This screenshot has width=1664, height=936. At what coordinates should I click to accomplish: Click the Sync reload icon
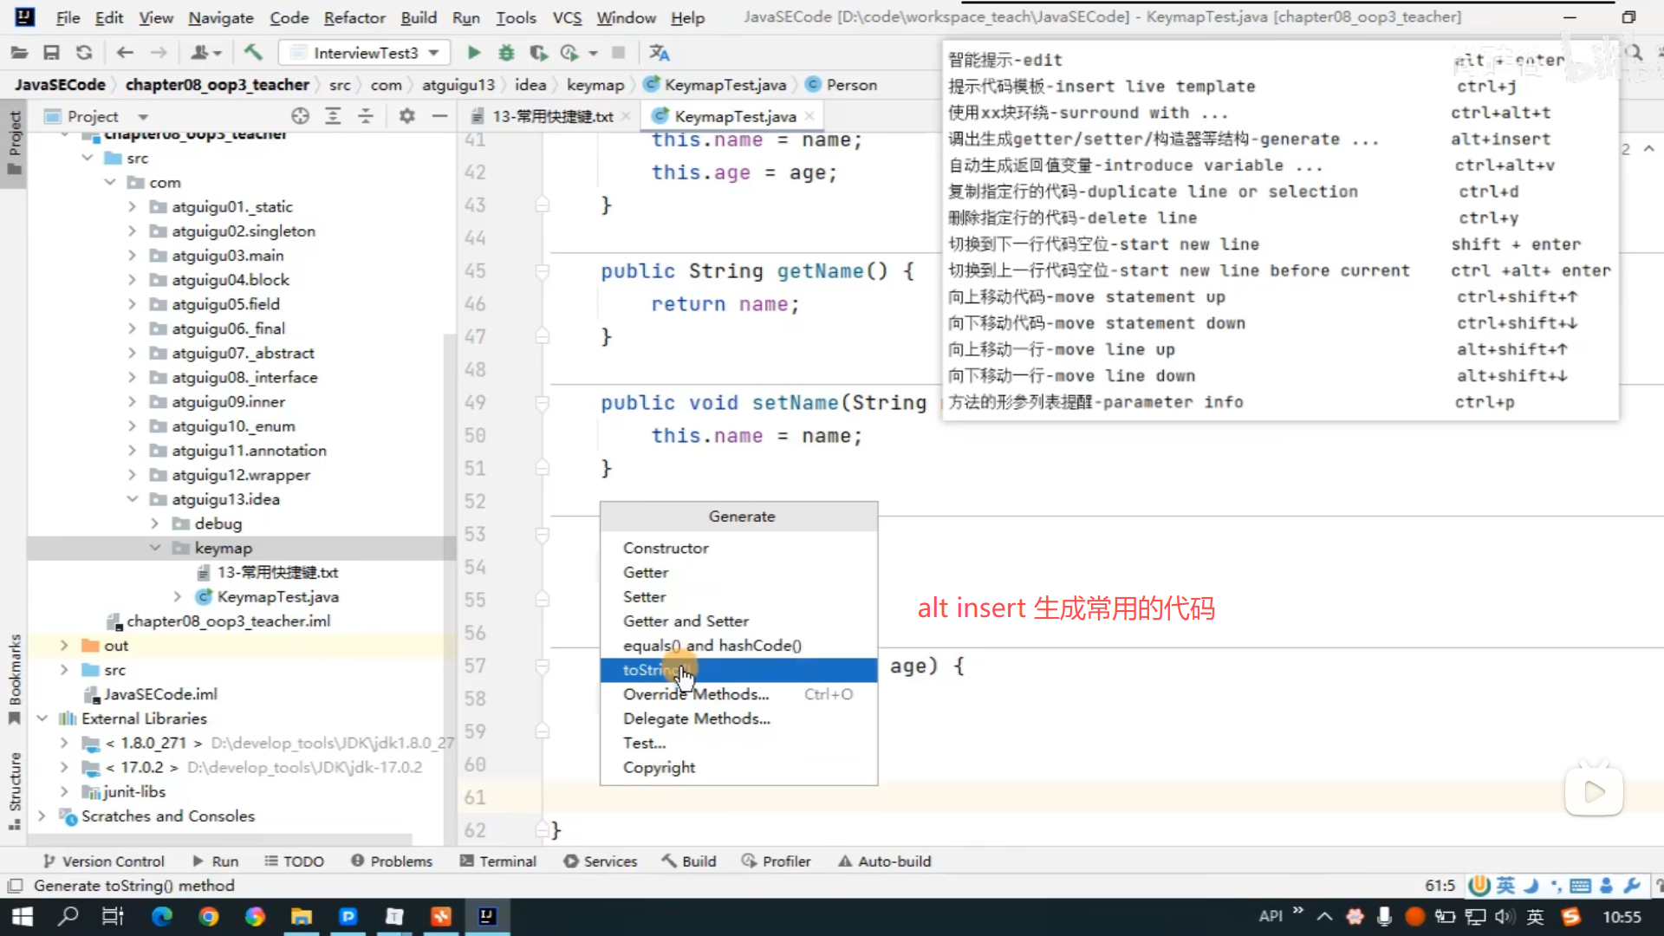click(x=84, y=53)
